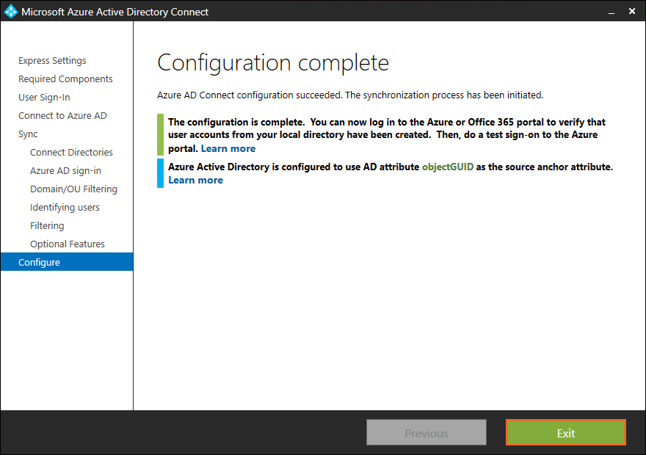
Task: Click the objectGUID attribute text
Action: (447, 167)
